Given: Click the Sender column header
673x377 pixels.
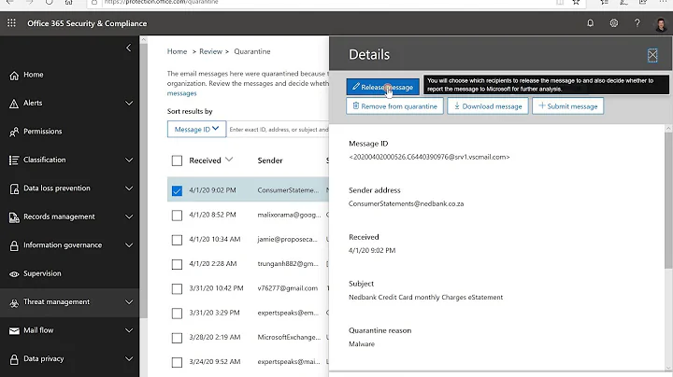Looking at the screenshot, I should pyautogui.click(x=270, y=161).
